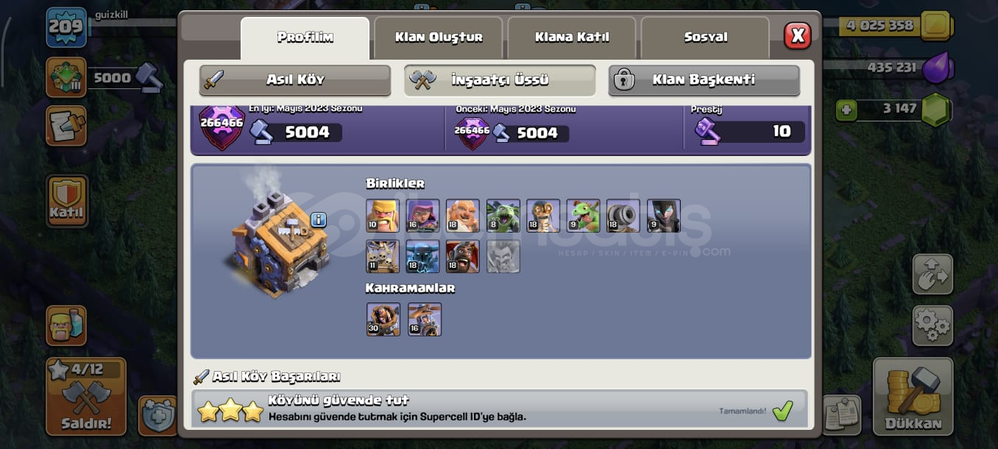Select the Battle Machine hero icon
This screenshot has width=998, height=449.
coord(383,319)
